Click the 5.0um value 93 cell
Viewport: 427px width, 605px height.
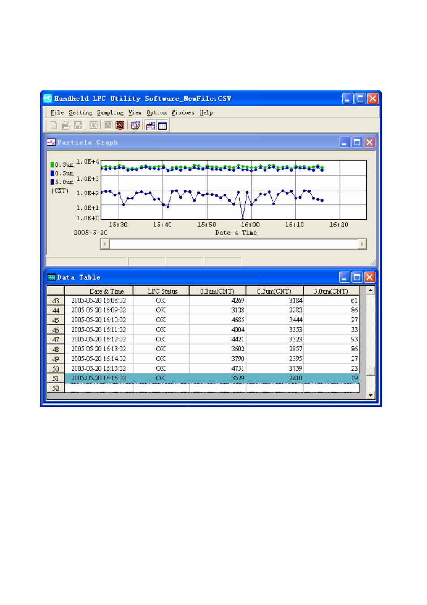[x=331, y=339]
